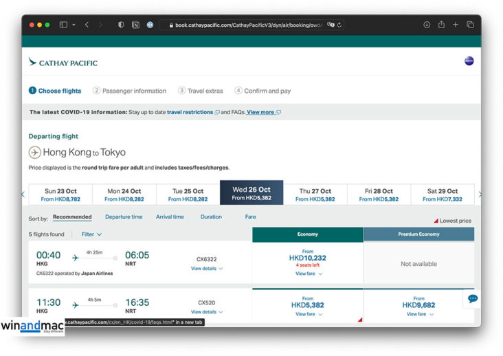The height and width of the screenshot is (356, 503).
Task: Expand the Filter dropdown
Action: 91,234
